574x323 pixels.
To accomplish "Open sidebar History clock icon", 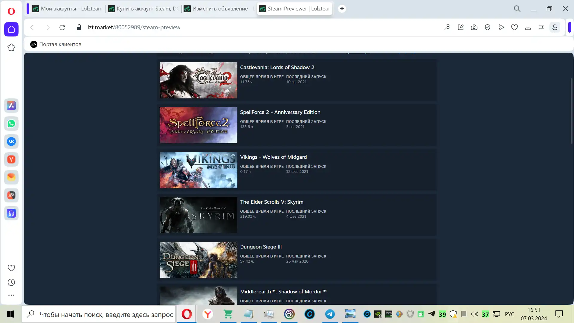I will pyautogui.click(x=11, y=282).
